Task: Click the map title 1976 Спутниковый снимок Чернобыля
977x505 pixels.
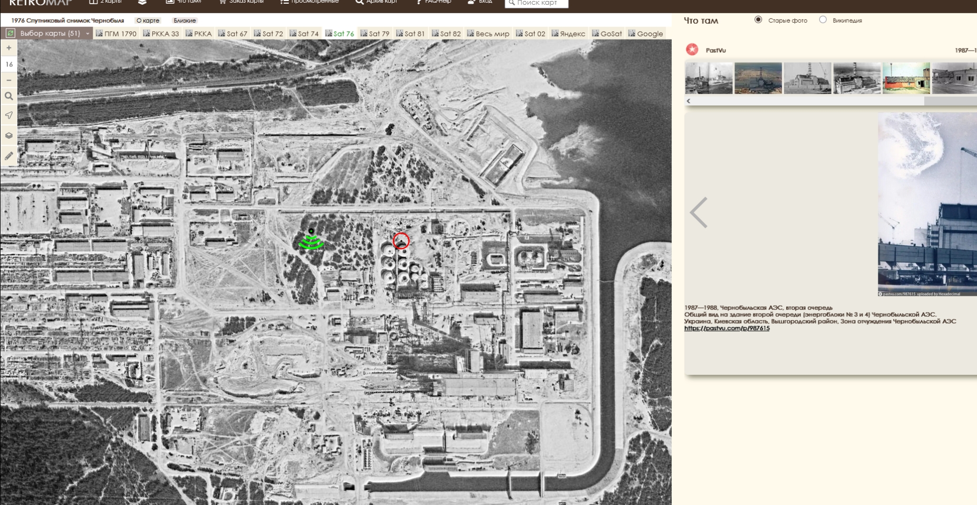Action: tap(67, 21)
